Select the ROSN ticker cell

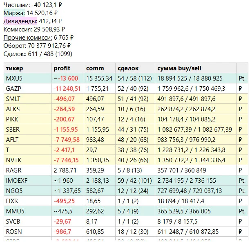pos(28,231)
